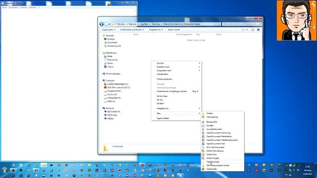Open the Windows Start orb
This screenshot has width=317, height=178.
click(x=4, y=170)
